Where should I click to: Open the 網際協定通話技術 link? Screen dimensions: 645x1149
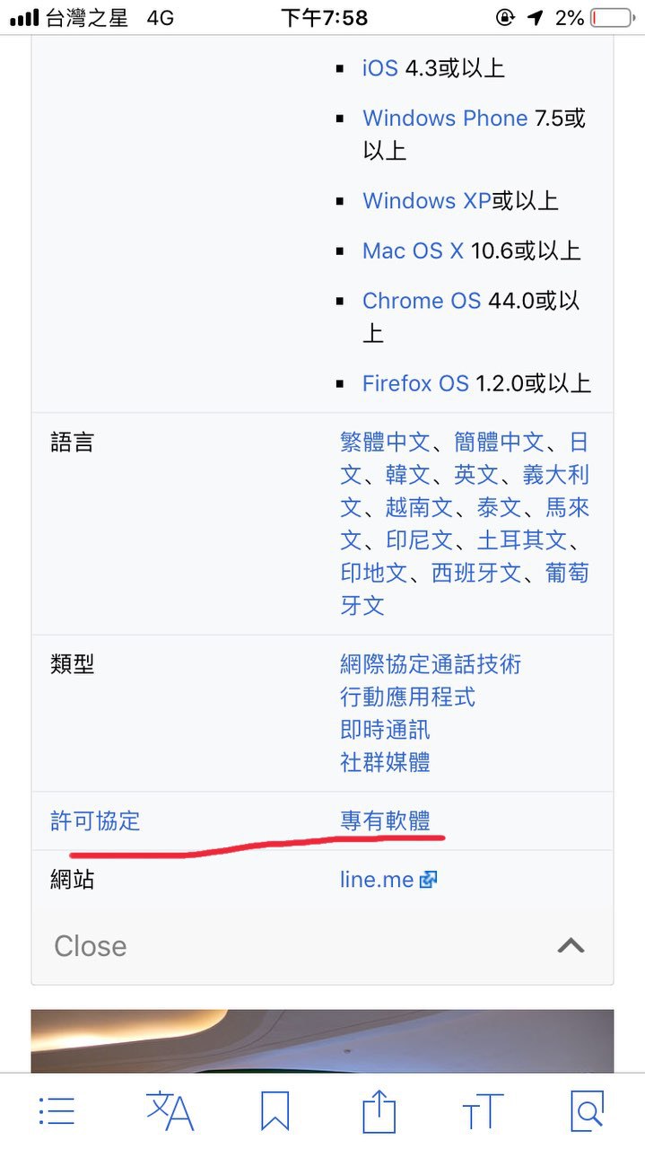(431, 664)
